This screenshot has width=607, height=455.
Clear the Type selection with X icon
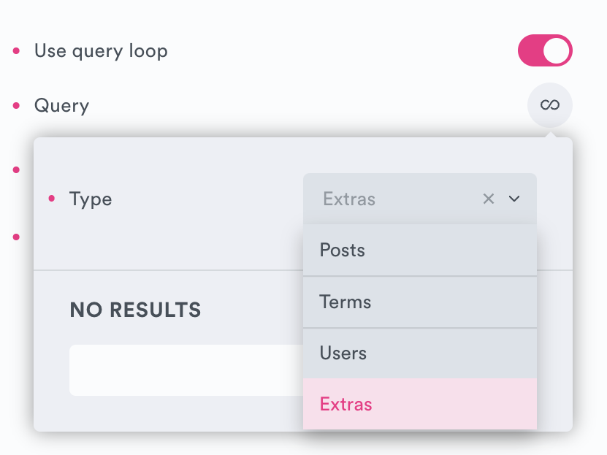click(489, 199)
